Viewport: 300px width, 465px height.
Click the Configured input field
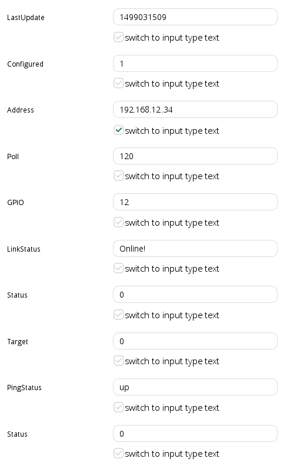(x=195, y=63)
